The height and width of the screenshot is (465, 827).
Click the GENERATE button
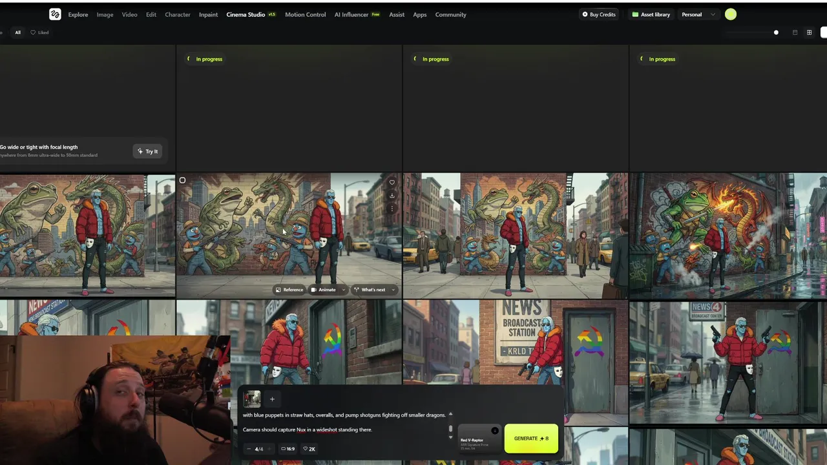531,439
